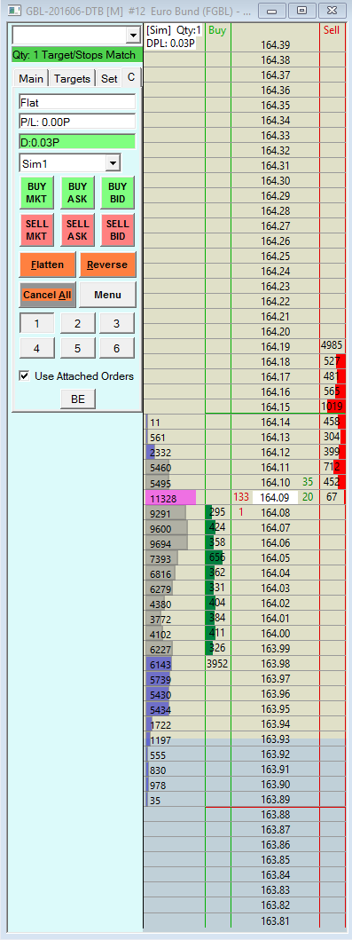Click price level 163.81
The height and width of the screenshot is (940, 352).
pos(276,920)
